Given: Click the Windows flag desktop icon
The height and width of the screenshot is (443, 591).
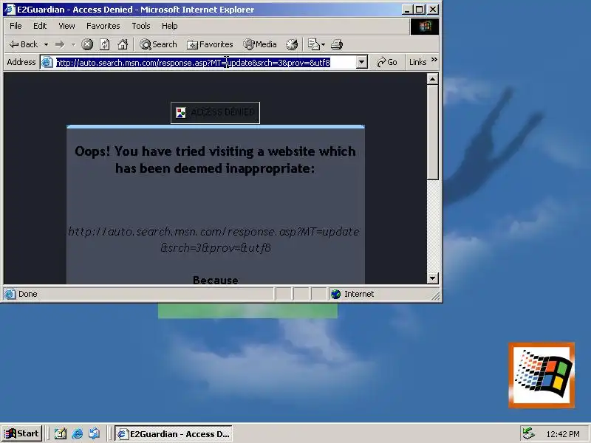Looking at the screenshot, I should coord(542,375).
